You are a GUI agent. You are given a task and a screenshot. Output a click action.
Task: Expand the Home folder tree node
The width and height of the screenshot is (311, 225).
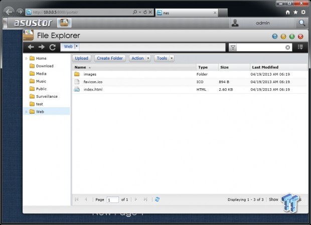[x=27, y=59]
